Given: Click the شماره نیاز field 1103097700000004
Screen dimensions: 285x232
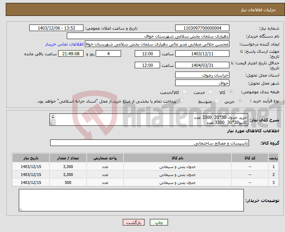Looking at the screenshot, I should pyautogui.click(x=202, y=28).
